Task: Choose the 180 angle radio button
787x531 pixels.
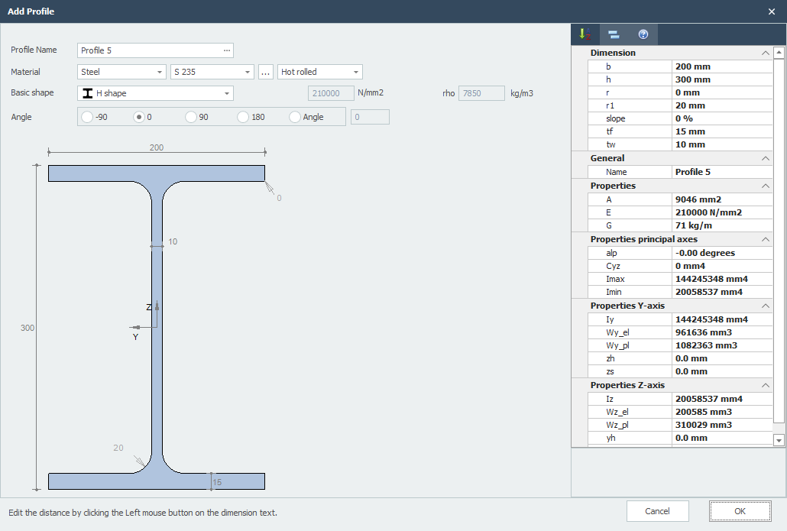Action: coord(243,117)
